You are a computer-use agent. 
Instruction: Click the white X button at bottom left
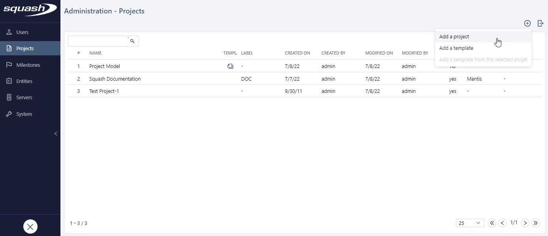[30, 226]
